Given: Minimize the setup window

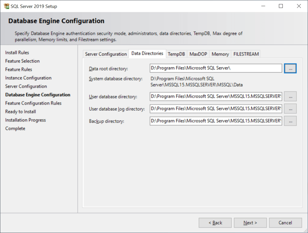Looking at the screenshot, I should pos(263,6).
